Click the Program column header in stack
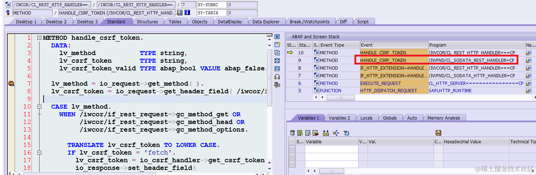 [477, 45]
